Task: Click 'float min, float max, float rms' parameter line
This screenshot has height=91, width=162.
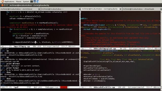Action: coord(127,59)
